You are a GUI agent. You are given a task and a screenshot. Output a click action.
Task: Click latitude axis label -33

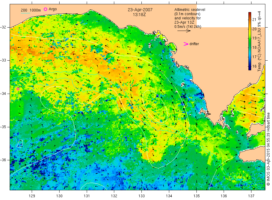3,60
